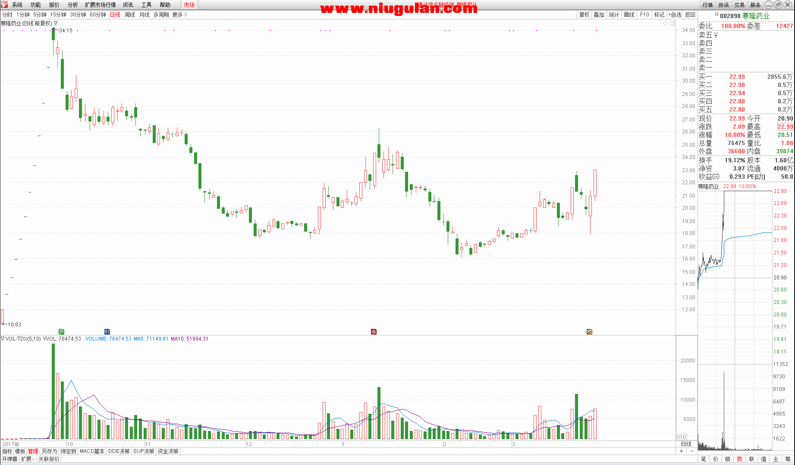Click the 另存为 save-as button
The height and width of the screenshot is (465, 795).
pos(50,451)
